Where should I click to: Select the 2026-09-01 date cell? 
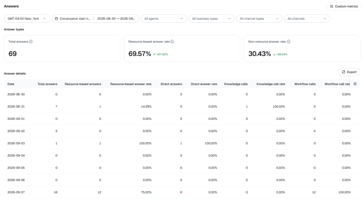click(x=16, y=119)
